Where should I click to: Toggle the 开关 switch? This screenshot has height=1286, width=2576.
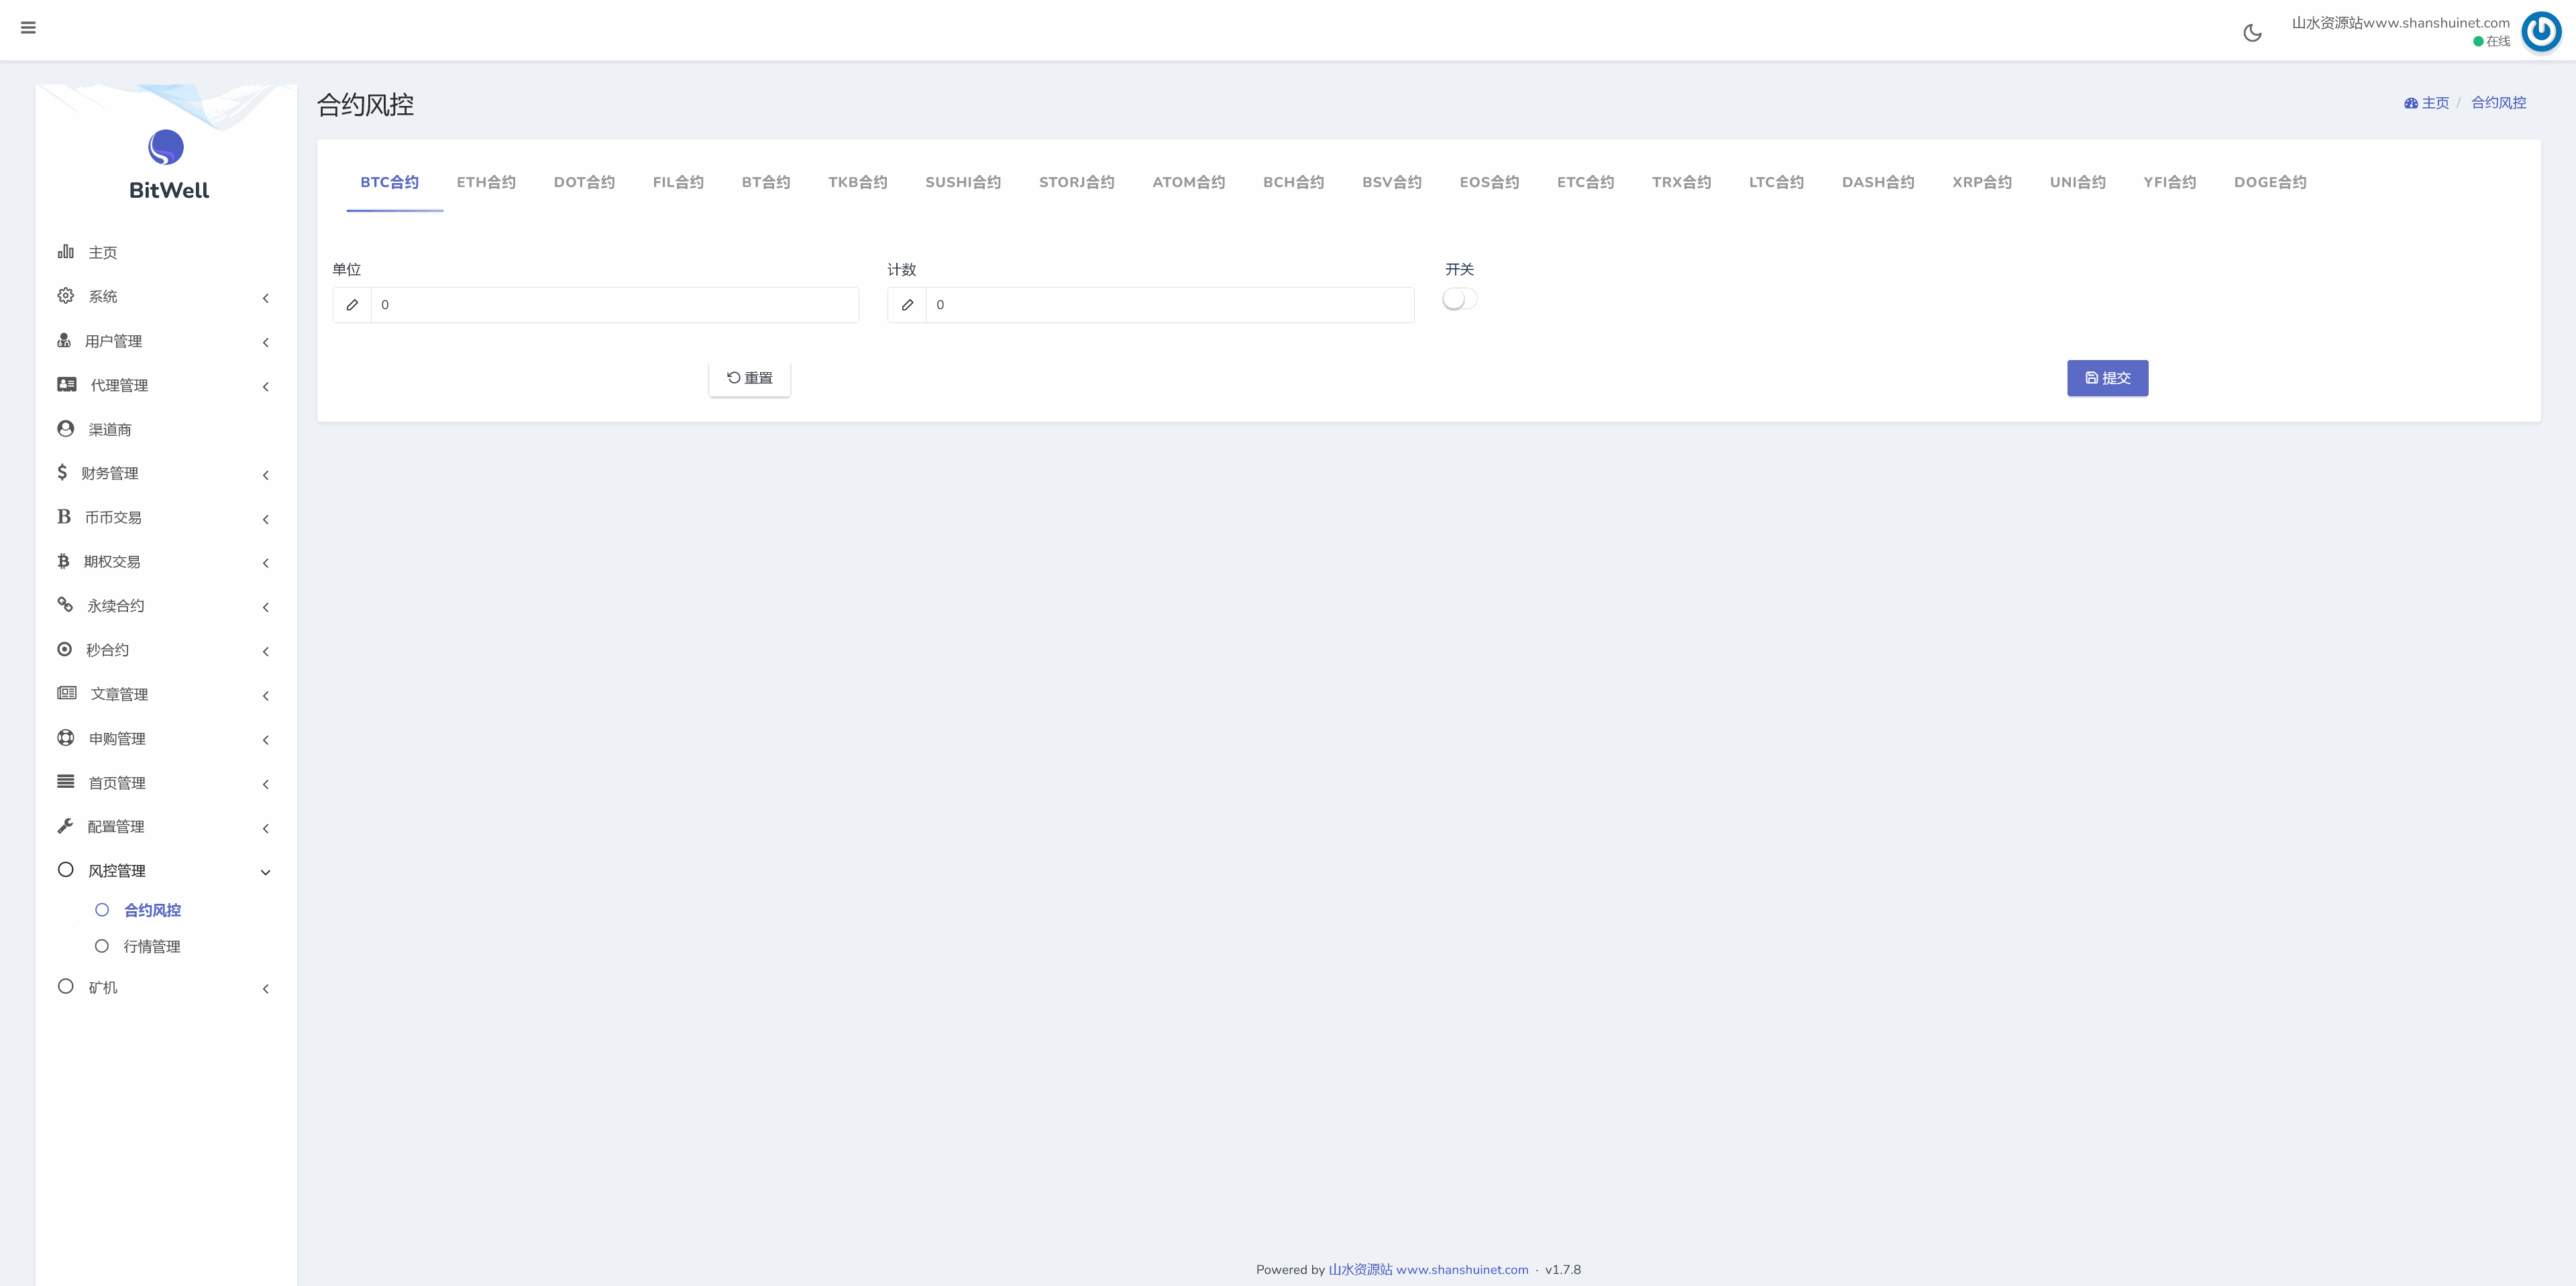[x=1459, y=299]
